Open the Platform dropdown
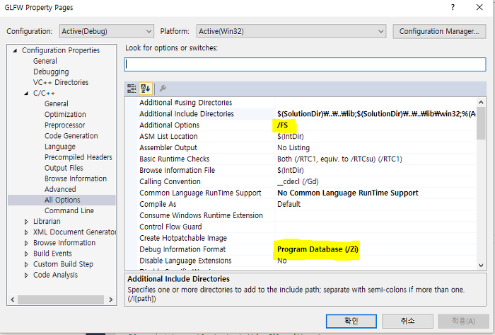495x335 pixels. pos(291,31)
